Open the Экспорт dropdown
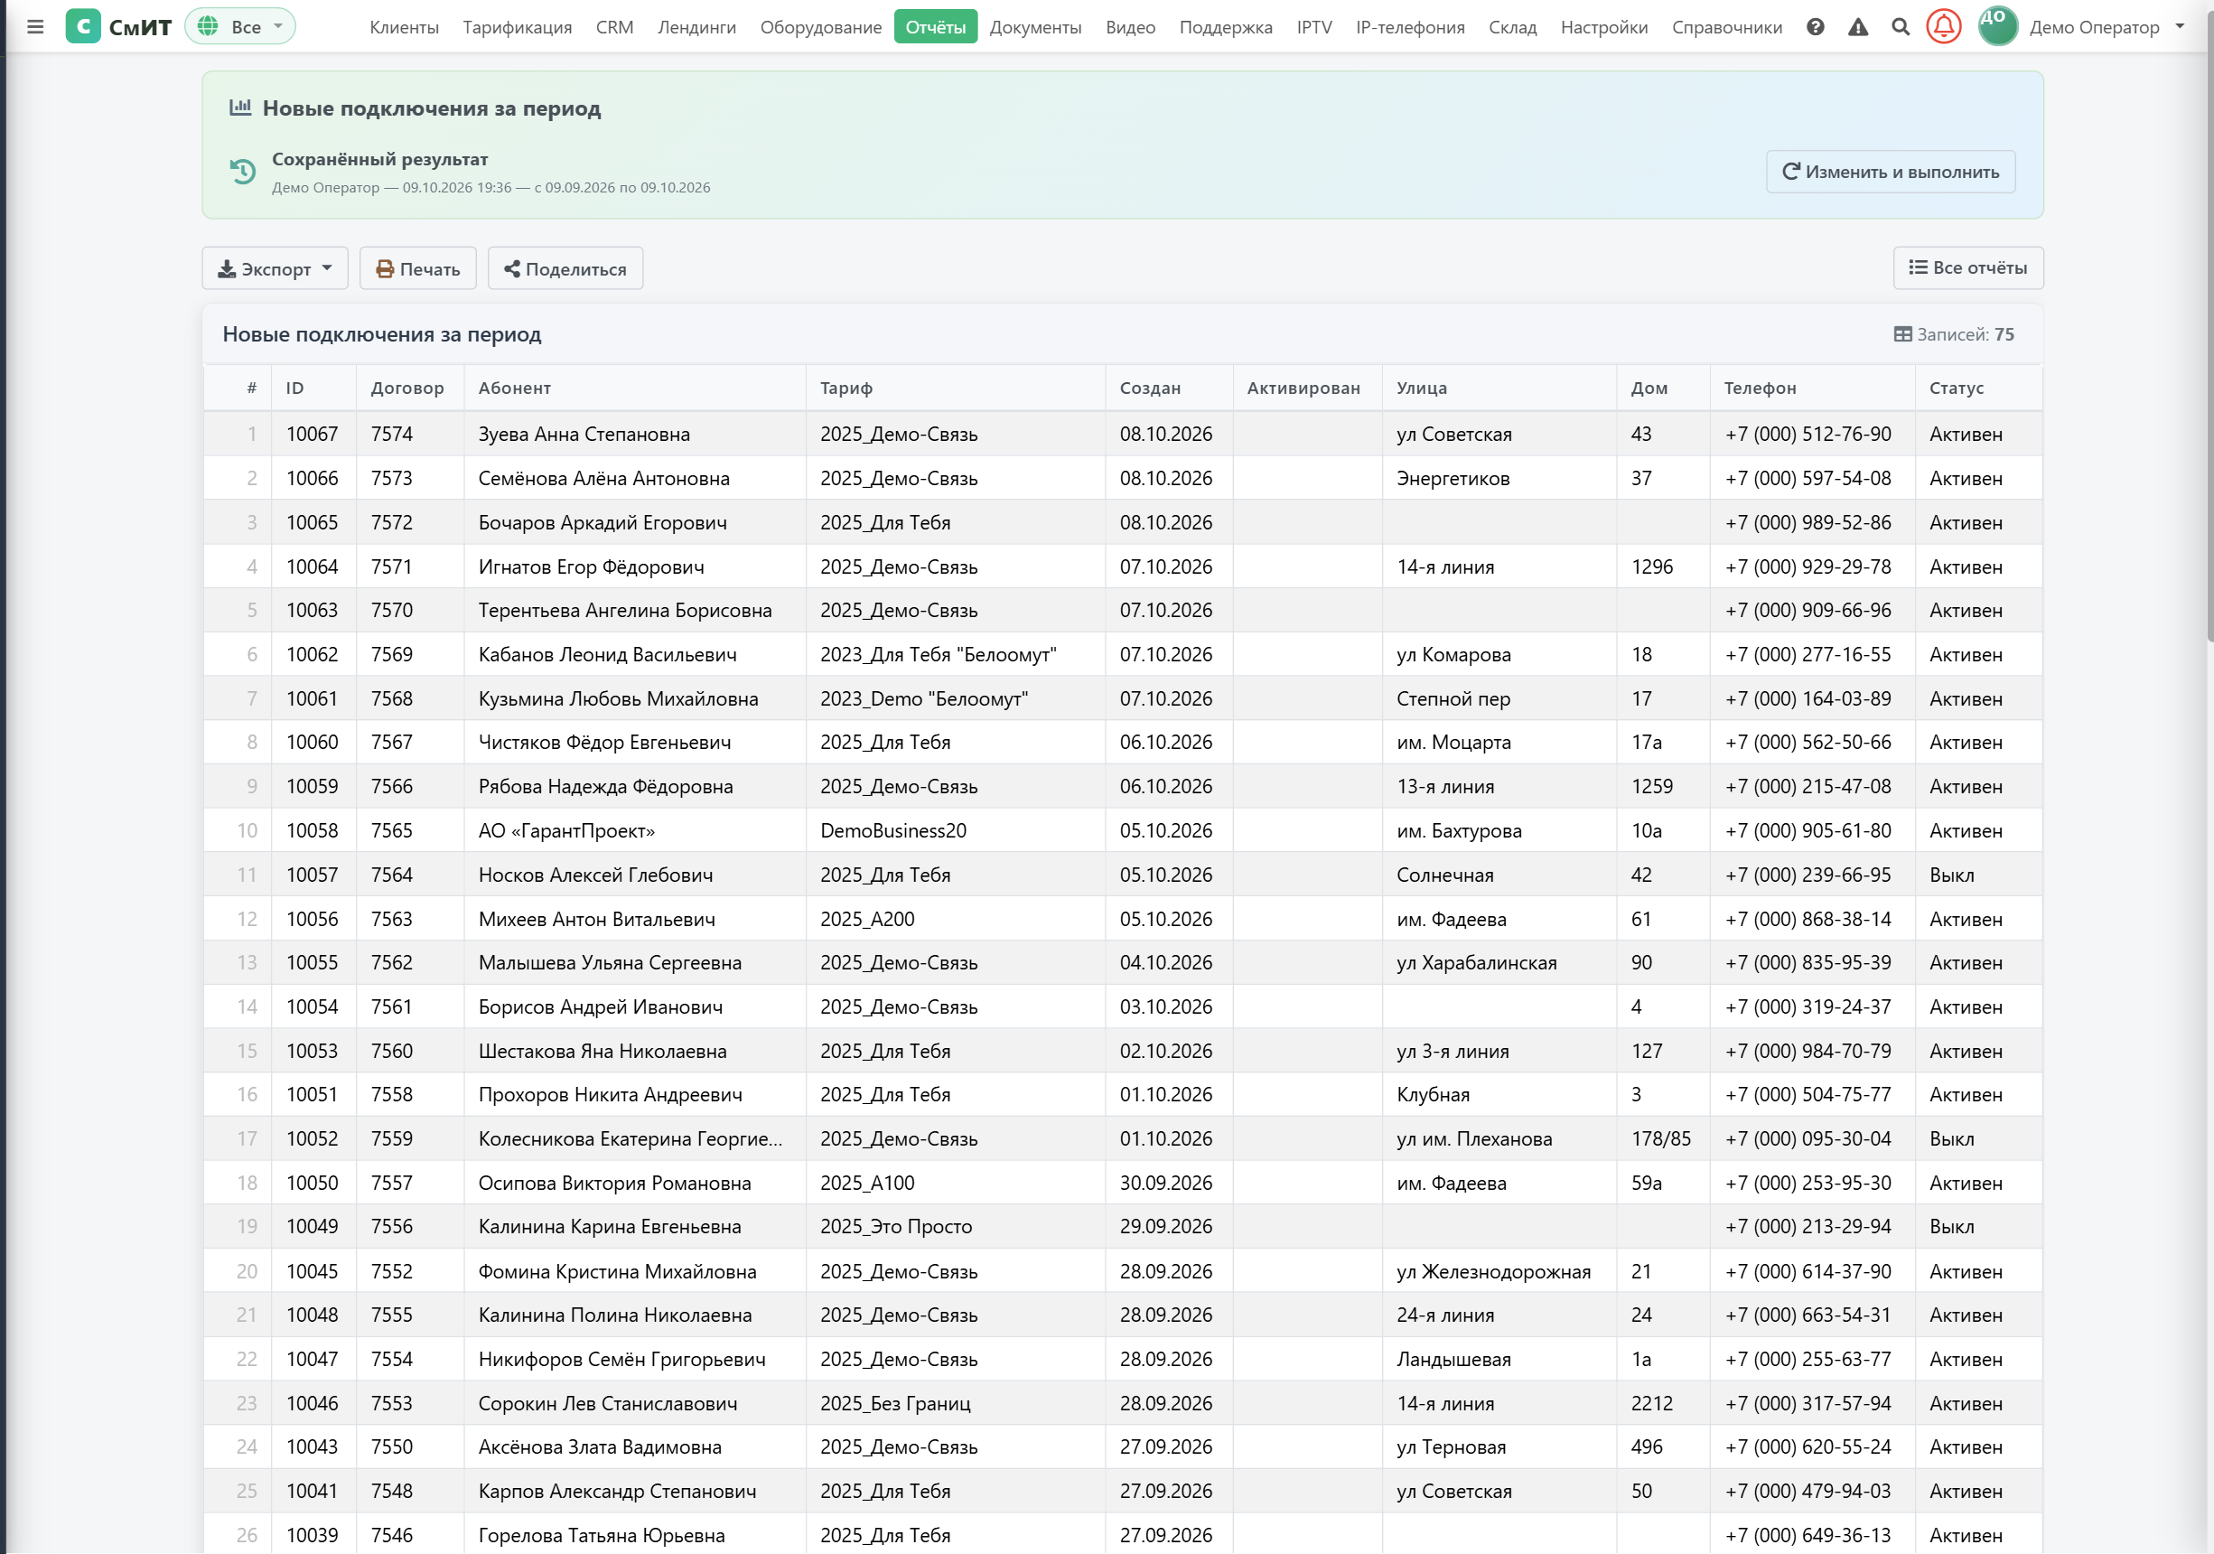Screen dimensions: 2214x1554 275,268
